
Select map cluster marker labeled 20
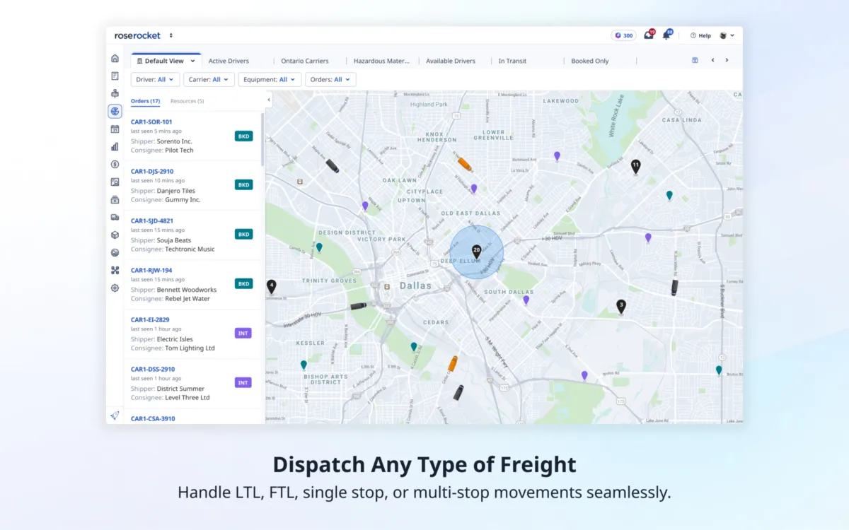(476, 252)
